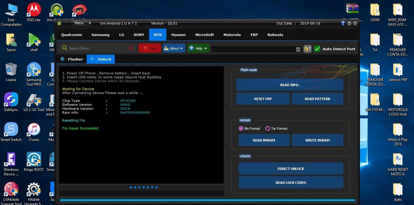Open the Apks folder on the desktop
414x205 pixels.
click(x=398, y=192)
